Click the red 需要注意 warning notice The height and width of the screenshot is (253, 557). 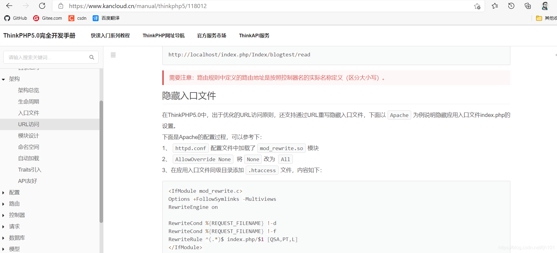coord(336,78)
